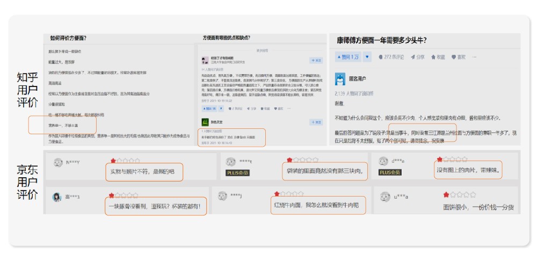This screenshot has width=538, height=261.
Task: Click review text 红烧牛肉面,我怎么就没看到牛肉呢
Action: coord(316,205)
